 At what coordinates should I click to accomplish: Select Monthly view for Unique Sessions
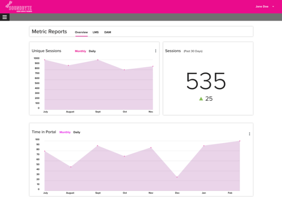81,51
